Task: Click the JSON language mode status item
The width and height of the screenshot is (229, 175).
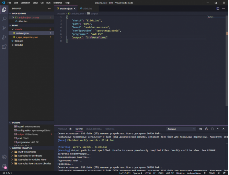Action: [161, 173]
